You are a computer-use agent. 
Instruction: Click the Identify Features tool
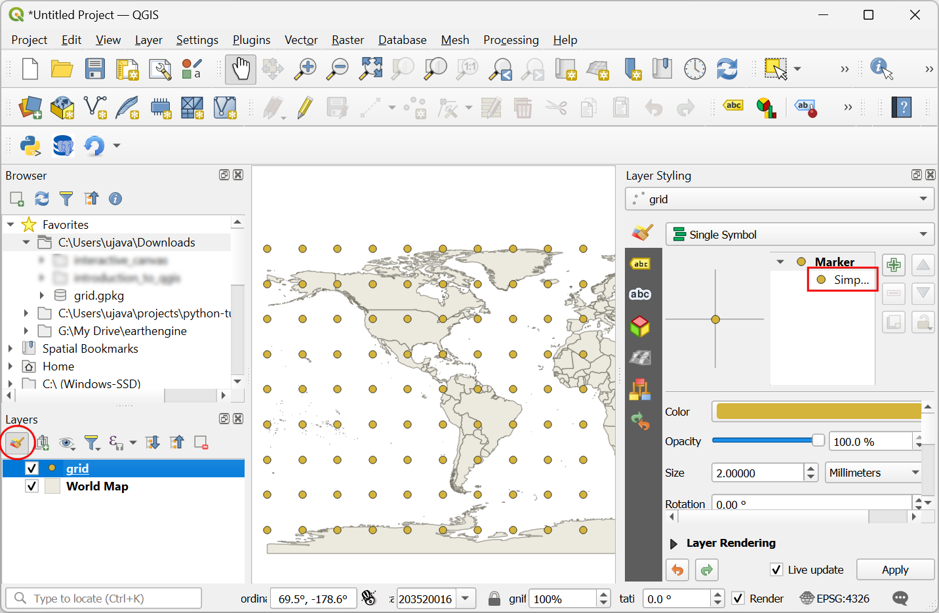(x=881, y=68)
